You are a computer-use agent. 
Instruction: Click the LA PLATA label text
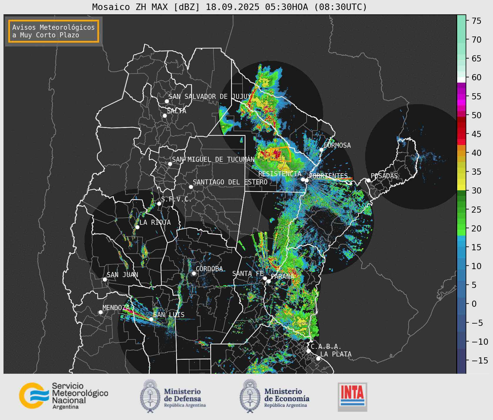click(x=336, y=354)
